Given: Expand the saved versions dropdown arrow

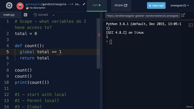Looking at the screenshot, I should coord(53,15).
